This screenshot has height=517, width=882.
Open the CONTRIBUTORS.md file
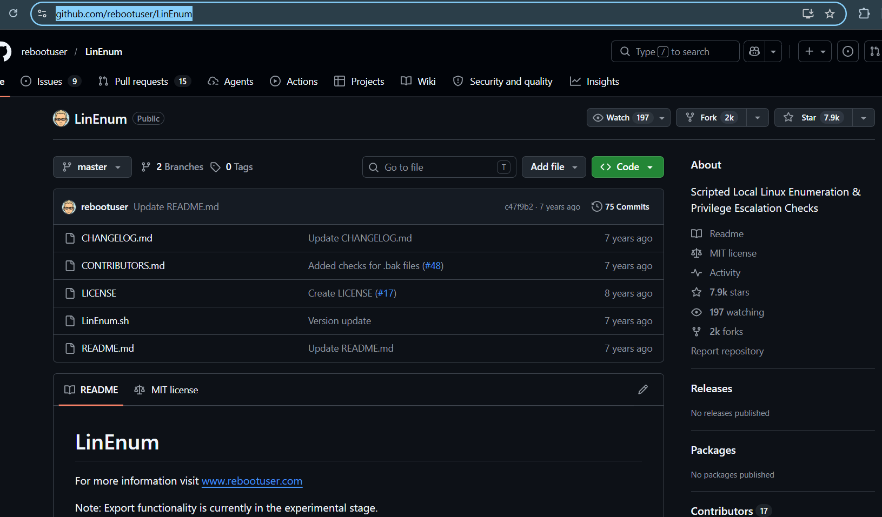[123, 266]
